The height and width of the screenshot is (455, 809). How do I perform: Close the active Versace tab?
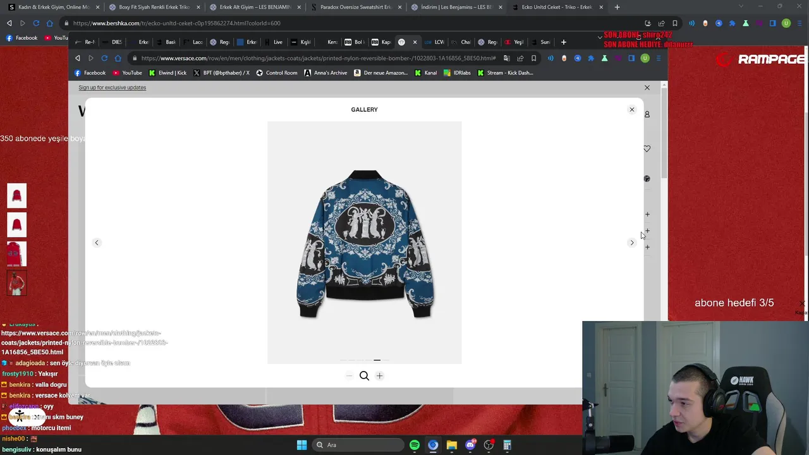click(x=415, y=42)
